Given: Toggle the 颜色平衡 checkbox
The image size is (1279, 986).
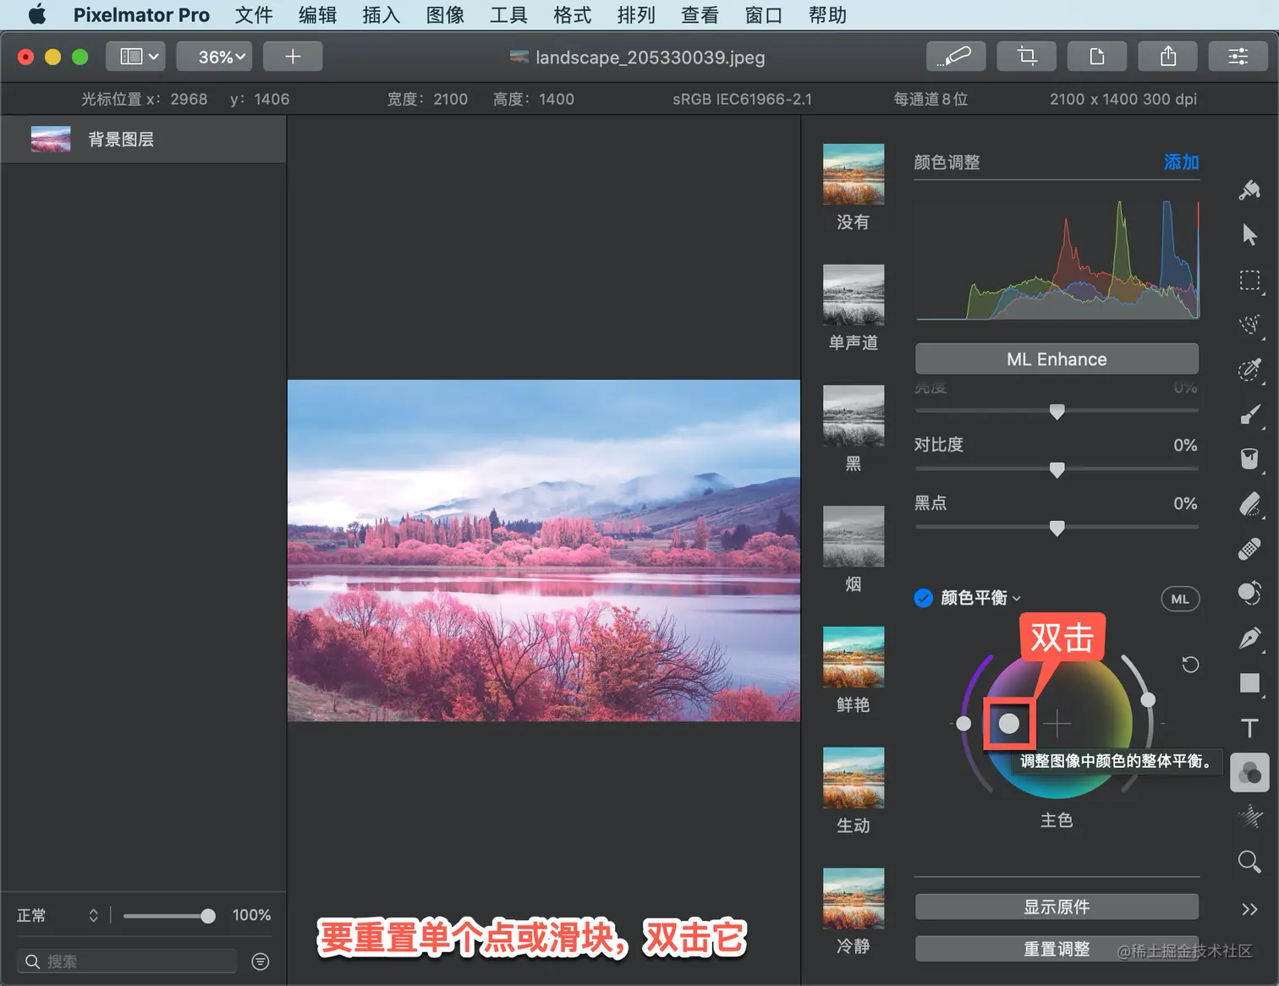Looking at the screenshot, I should tap(924, 598).
